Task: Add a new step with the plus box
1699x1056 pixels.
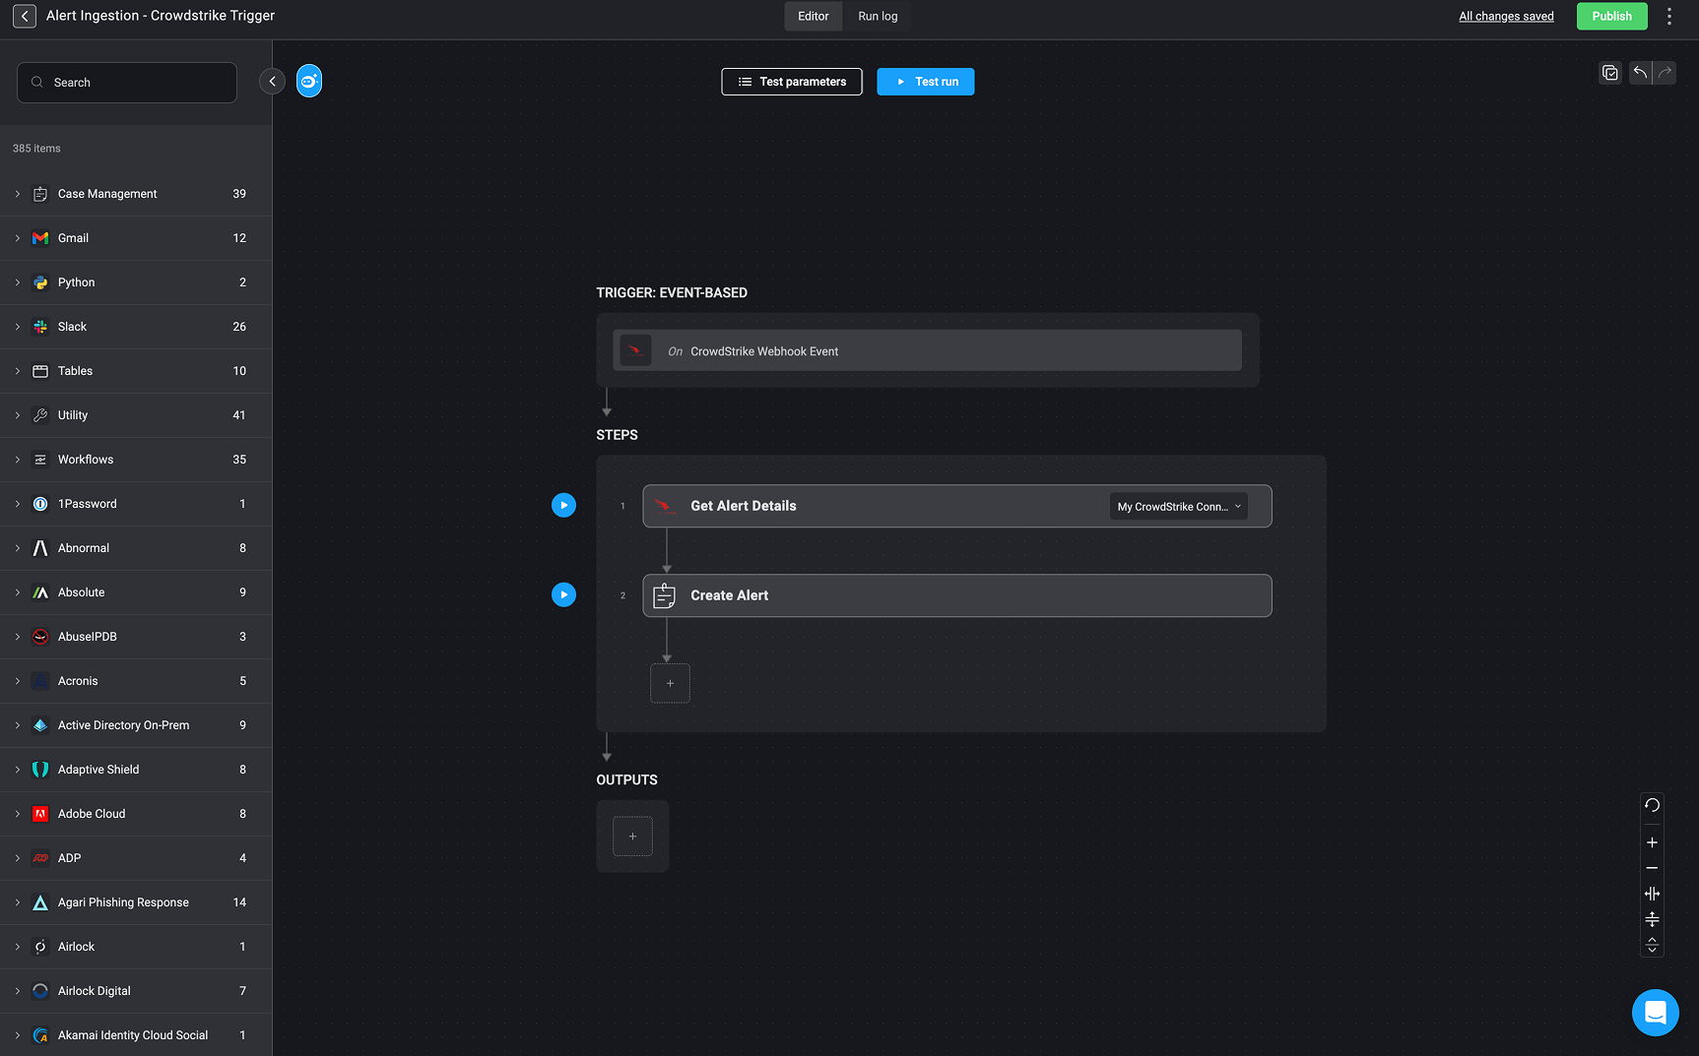Action: tap(670, 683)
